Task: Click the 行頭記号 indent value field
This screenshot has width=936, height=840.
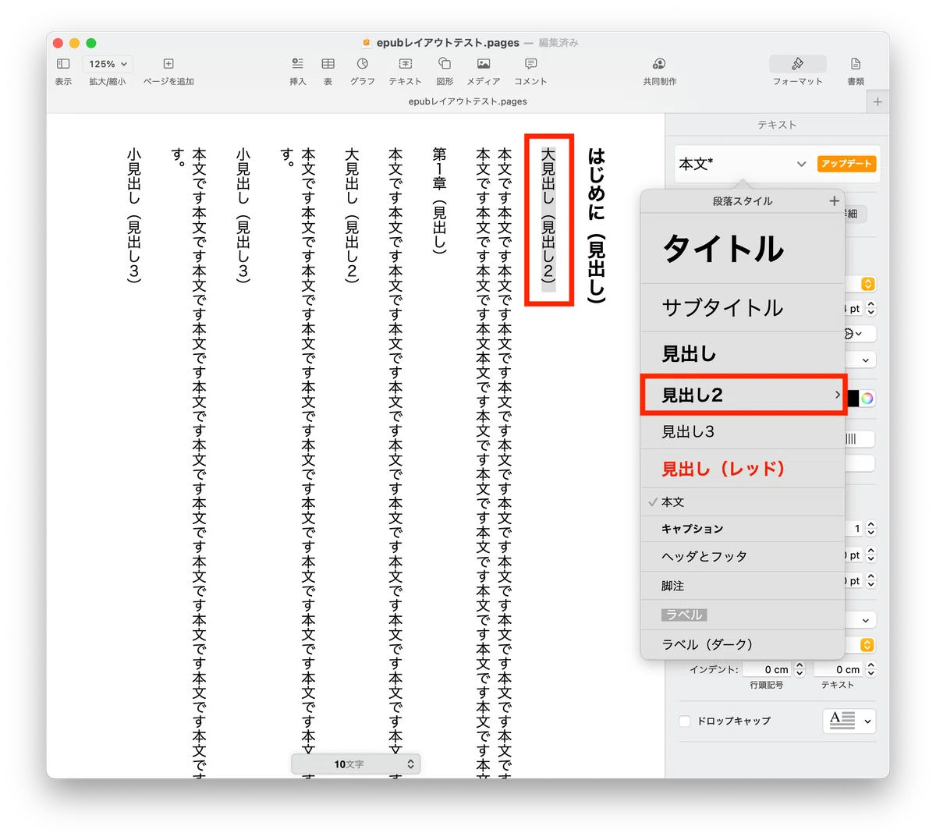Action: [768, 670]
